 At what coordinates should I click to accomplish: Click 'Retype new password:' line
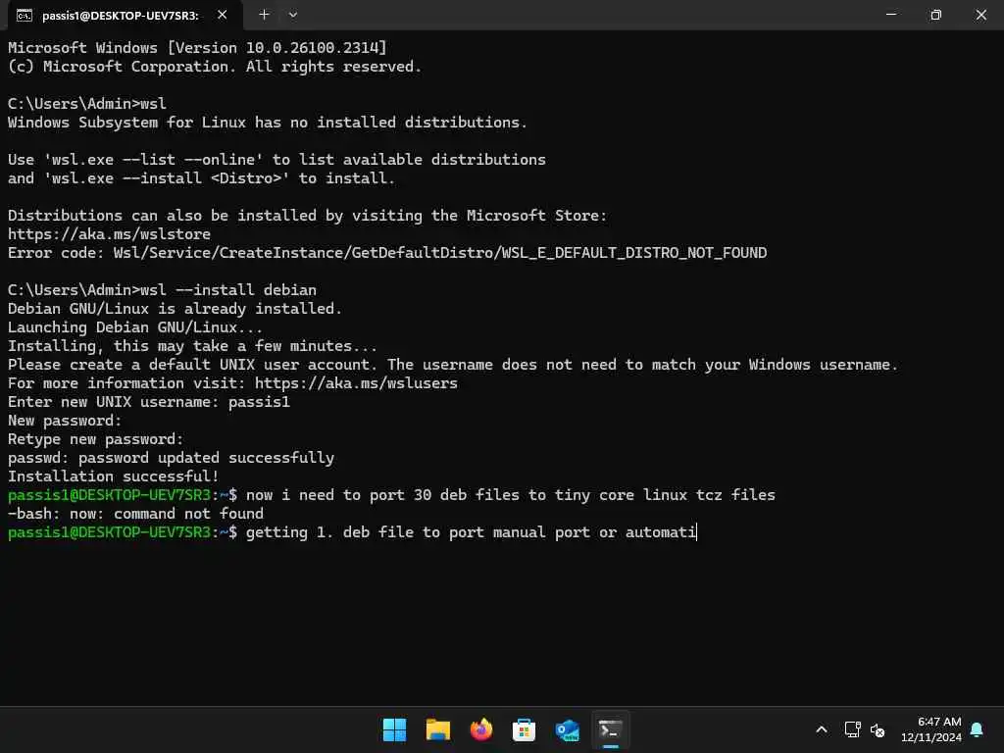pos(95,439)
